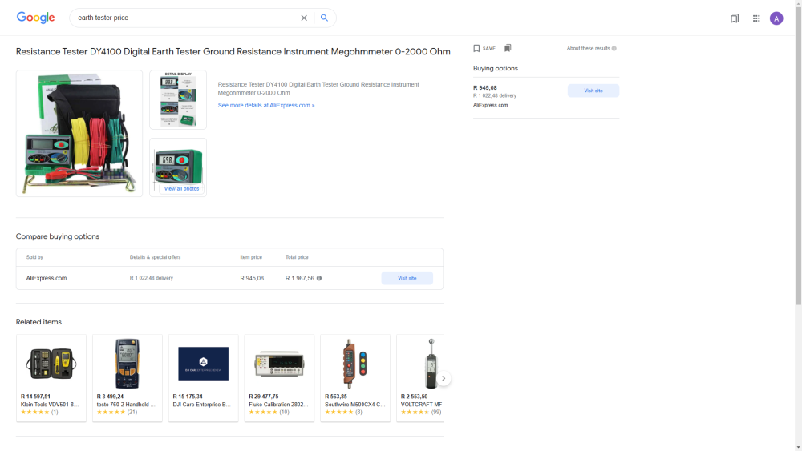802x451 pixels.
Task: Clear the search box with the X icon
Action: point(304,18)
